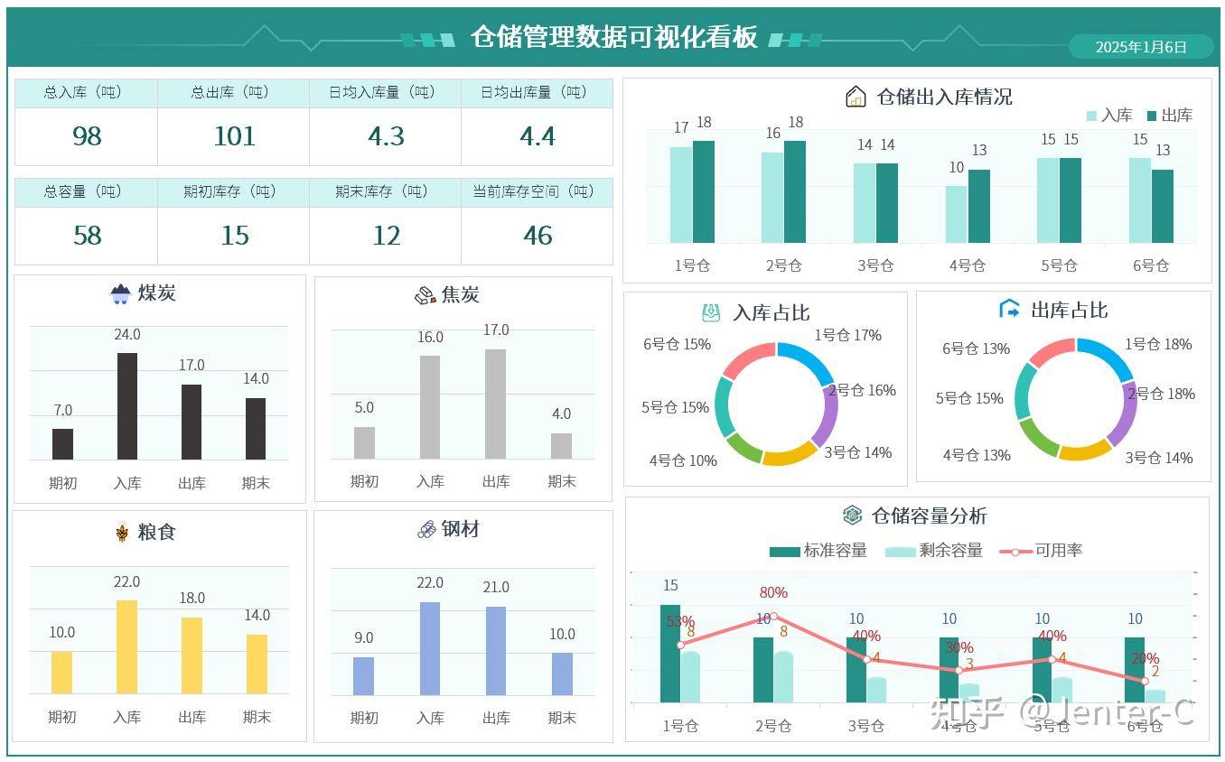Click the 钢材 出库 bar labeled 21.0
Screen dimensions: 1225x762
[495, 651]
